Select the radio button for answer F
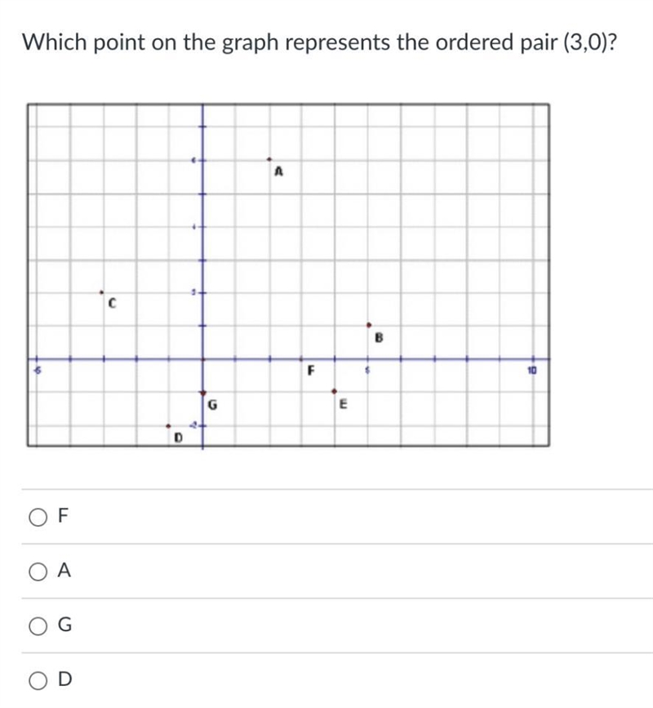Image resolution: width=653 pixels, height=708 pixels. click(x=38, y=518)
